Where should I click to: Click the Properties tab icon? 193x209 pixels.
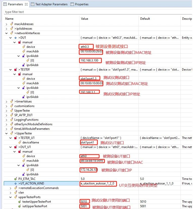72,4
